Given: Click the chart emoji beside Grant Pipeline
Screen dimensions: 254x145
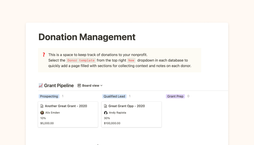Looking at the screenshot, I should [x=41, y=85].
